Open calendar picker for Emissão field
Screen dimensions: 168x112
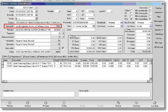click(36, 15)
